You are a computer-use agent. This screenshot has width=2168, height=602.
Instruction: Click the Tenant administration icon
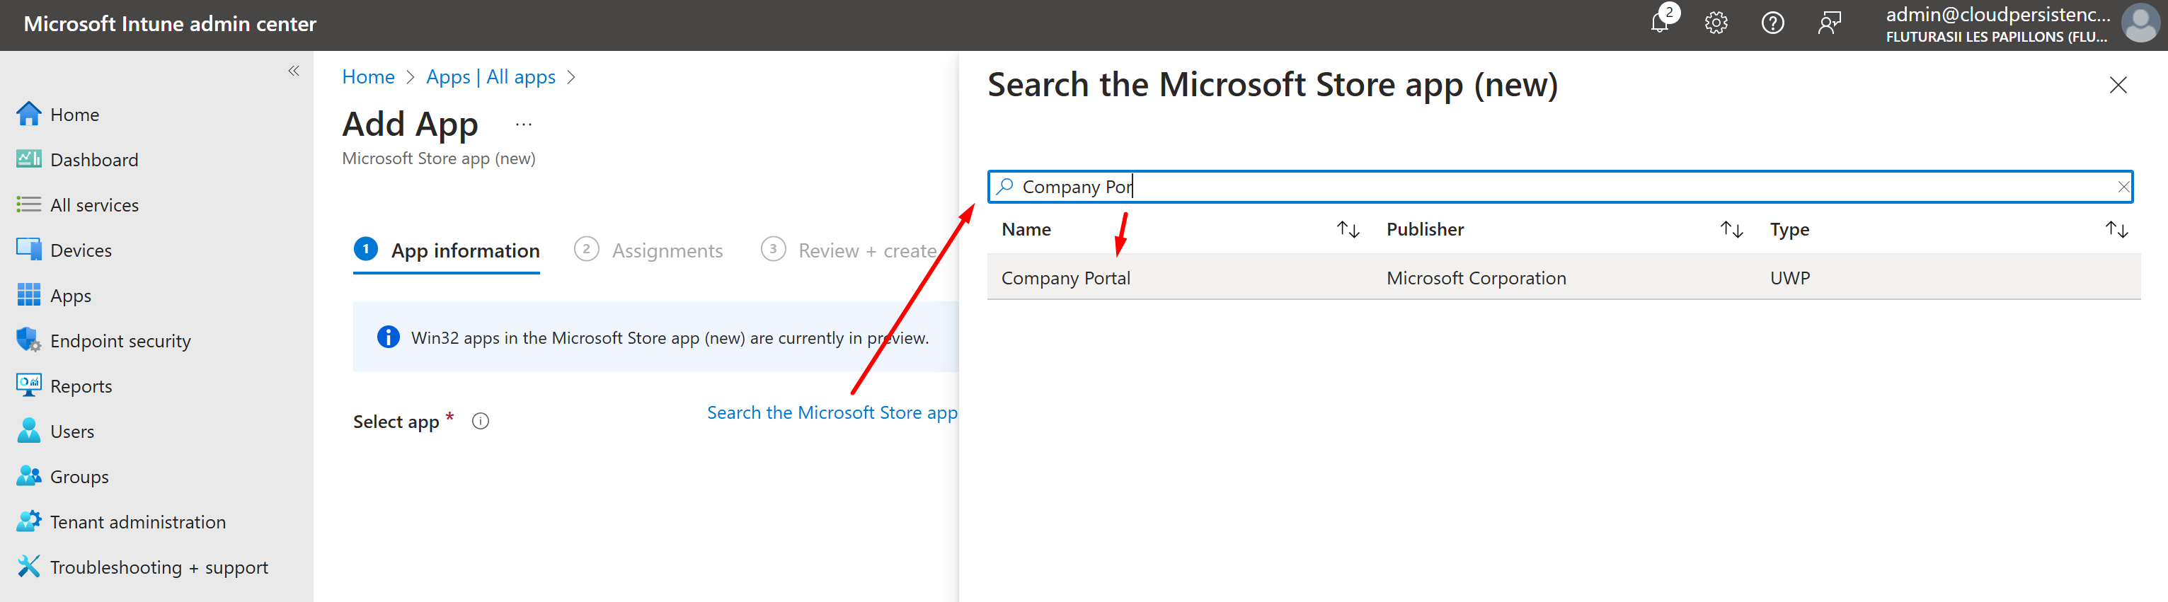(28, 521)
